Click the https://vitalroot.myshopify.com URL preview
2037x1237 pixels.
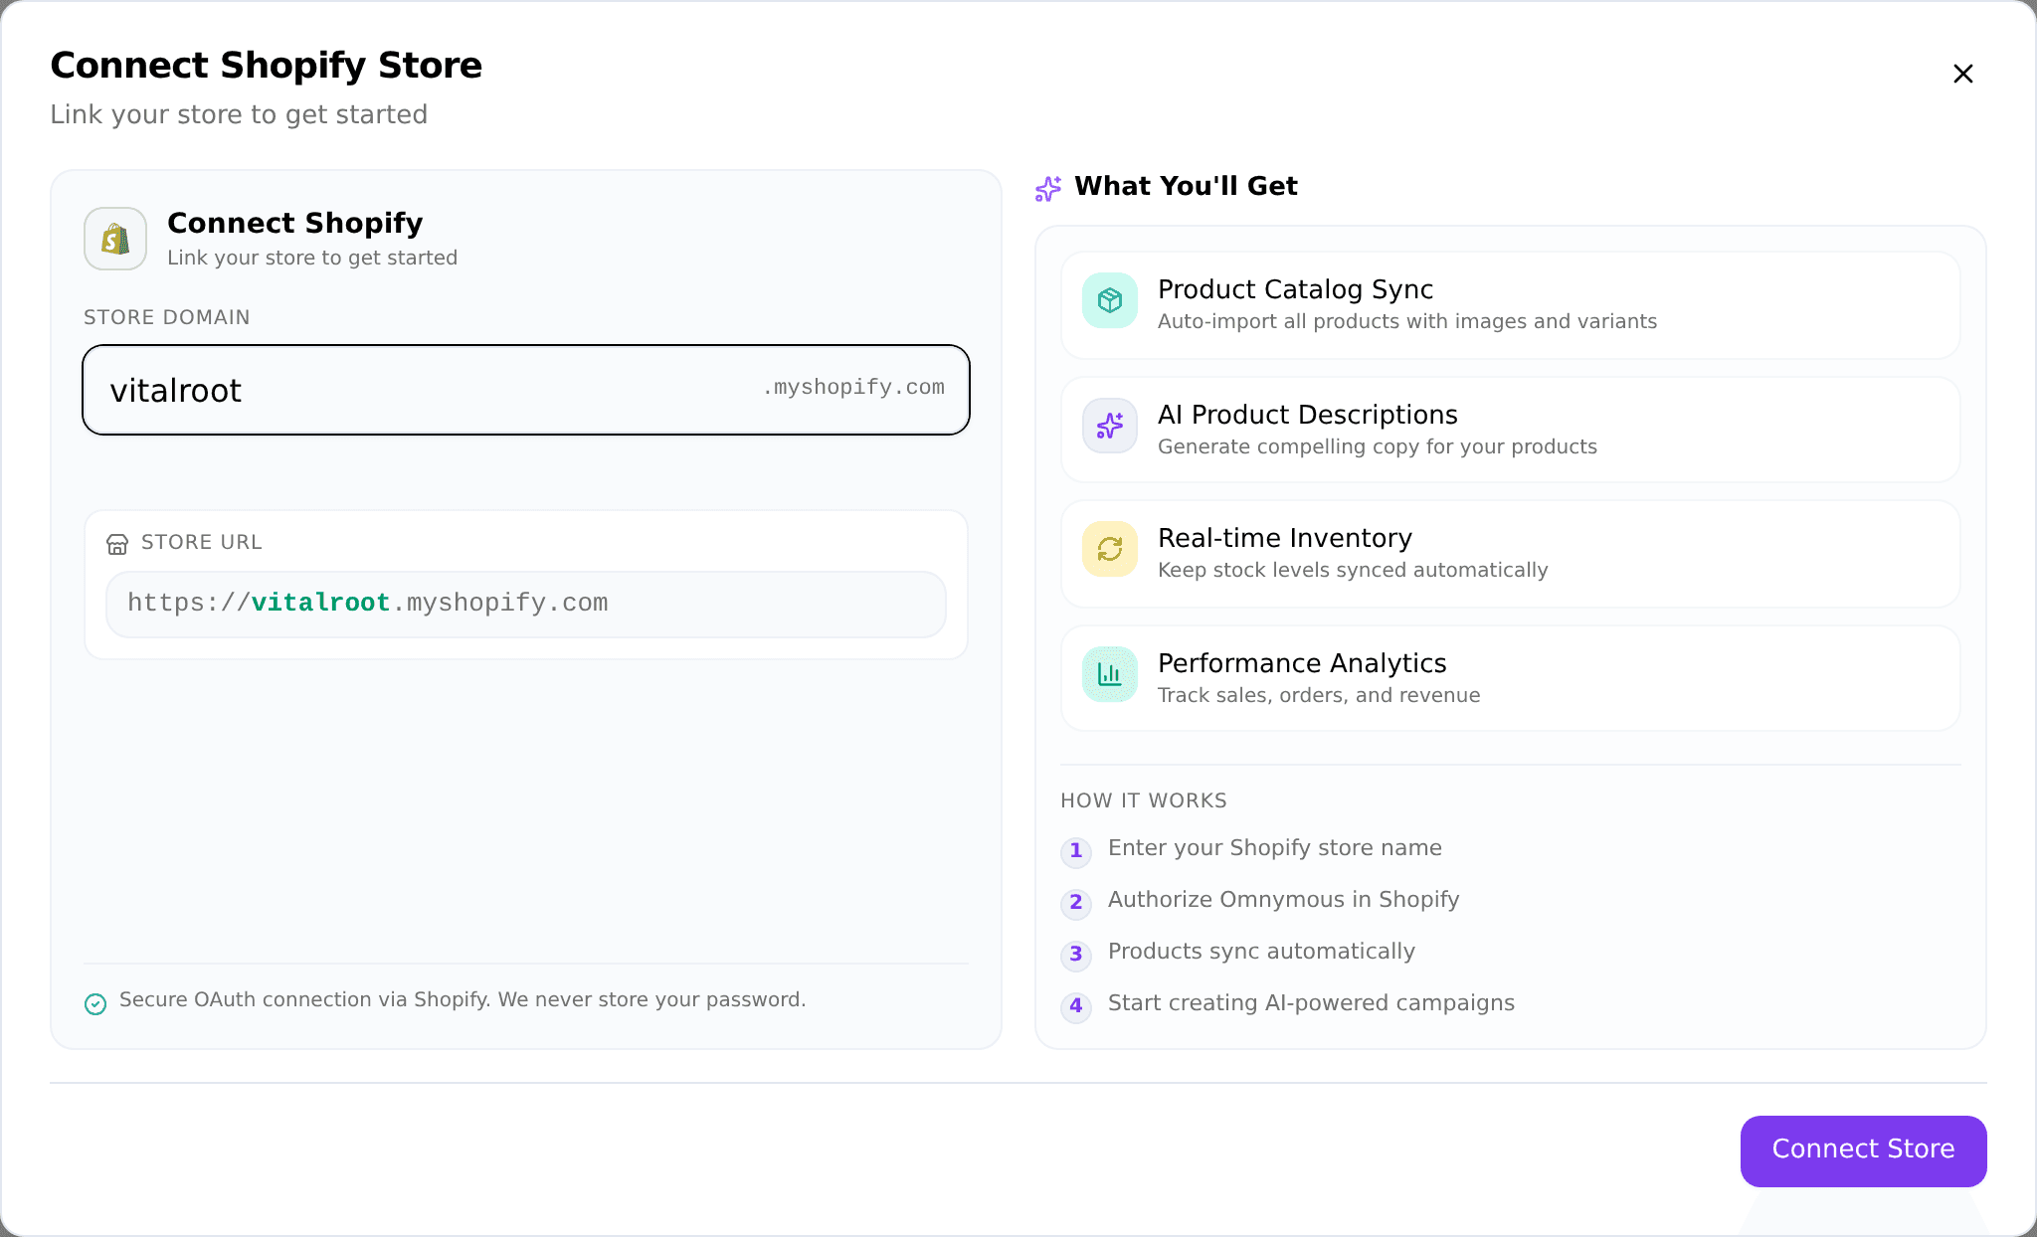526,604
